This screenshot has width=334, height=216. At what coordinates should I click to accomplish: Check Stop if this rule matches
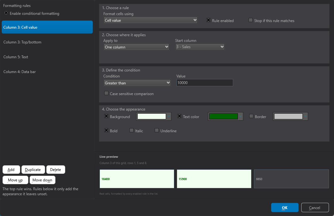pos(250,20)
